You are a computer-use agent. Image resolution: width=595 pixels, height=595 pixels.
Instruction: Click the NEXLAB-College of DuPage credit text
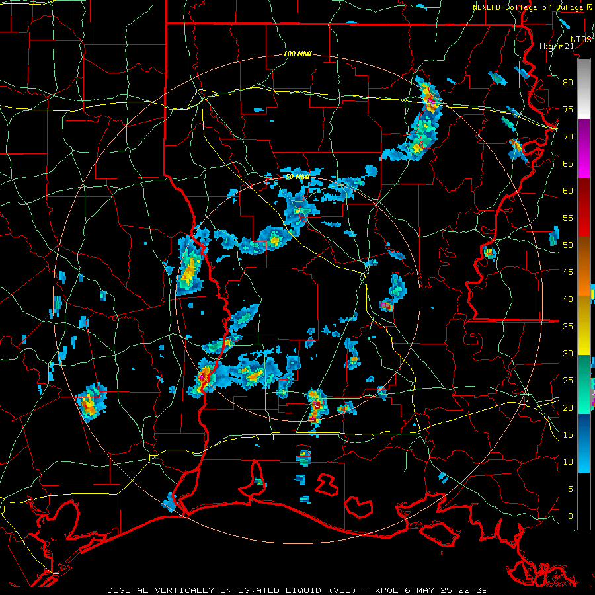(x=529, y=7)
